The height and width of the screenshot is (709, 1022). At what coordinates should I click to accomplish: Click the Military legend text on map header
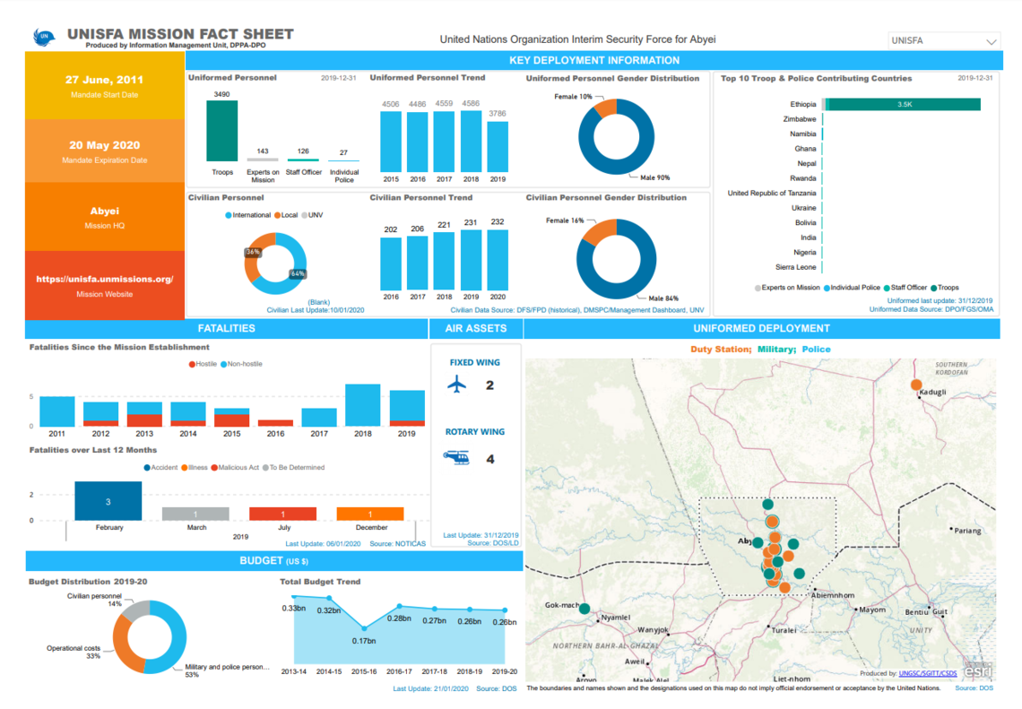point(775,350)
